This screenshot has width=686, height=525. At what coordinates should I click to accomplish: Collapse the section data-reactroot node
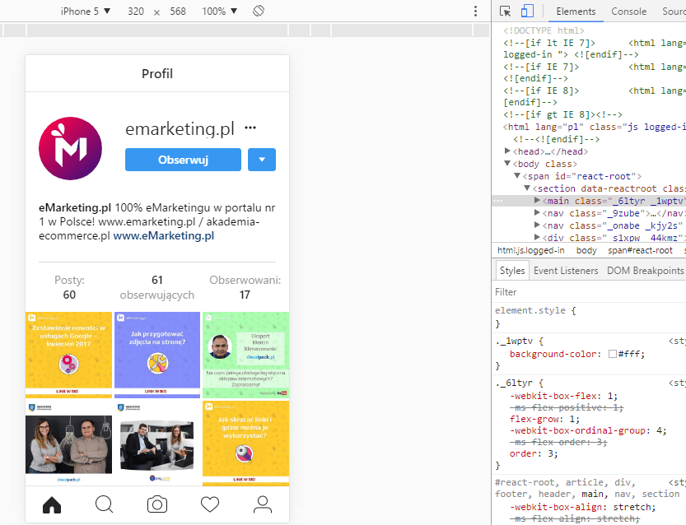pyautogui.click(x=527, y=188)
